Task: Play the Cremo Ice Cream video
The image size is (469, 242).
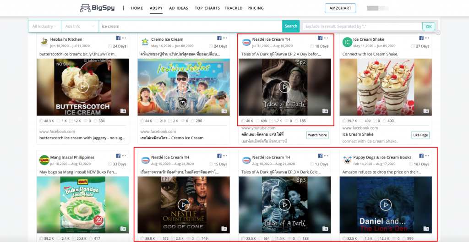Action: tap(184, 87)
